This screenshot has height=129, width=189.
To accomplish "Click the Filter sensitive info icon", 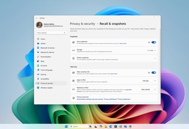I will (x=73, y=73).
